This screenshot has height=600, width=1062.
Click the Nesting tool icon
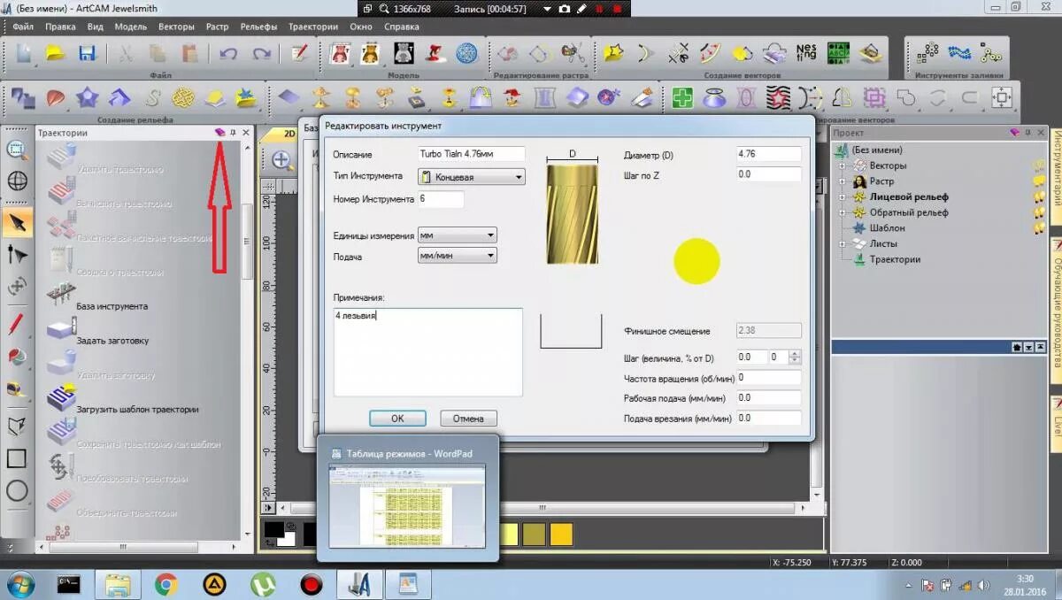(806, 53)
